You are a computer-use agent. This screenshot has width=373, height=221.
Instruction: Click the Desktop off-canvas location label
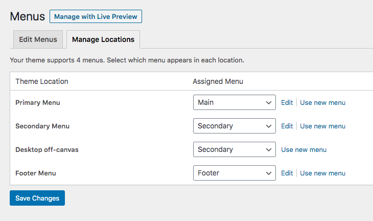pos(47,149)
